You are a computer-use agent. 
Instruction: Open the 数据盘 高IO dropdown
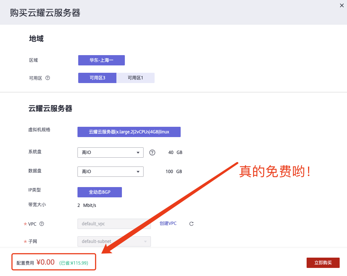tap(111, 172)
